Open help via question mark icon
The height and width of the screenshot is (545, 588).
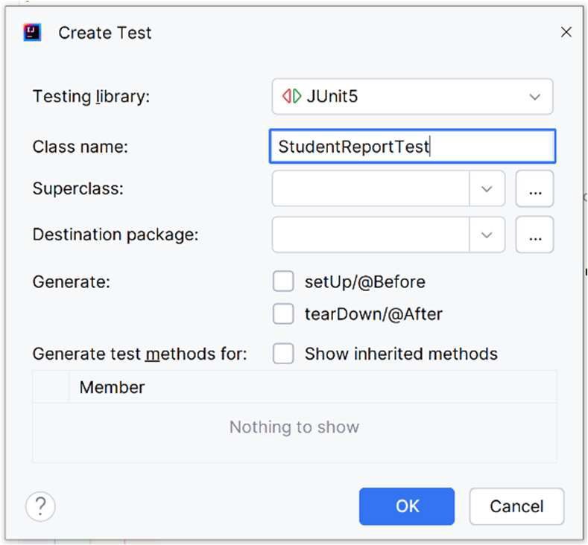(40, 506)
